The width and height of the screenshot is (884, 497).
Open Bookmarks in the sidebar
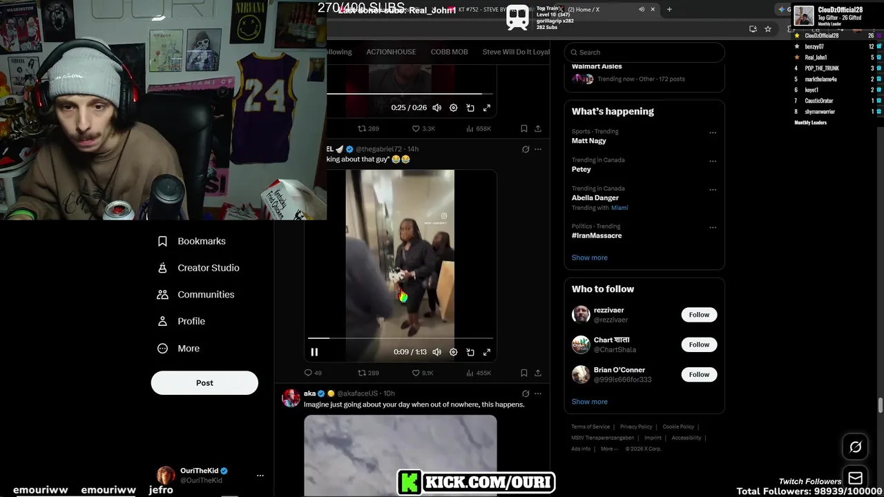click(x=192, y=241)
